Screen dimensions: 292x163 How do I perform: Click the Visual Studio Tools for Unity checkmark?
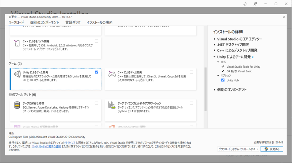point(223,67)
